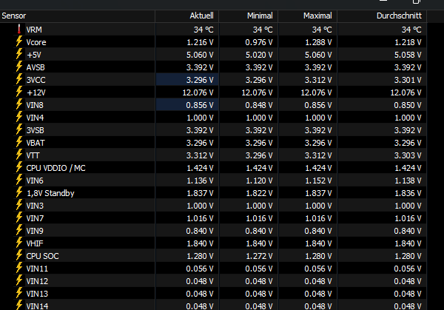
Task: Select the VIN3 sensor label
Action: pos(35,206)
